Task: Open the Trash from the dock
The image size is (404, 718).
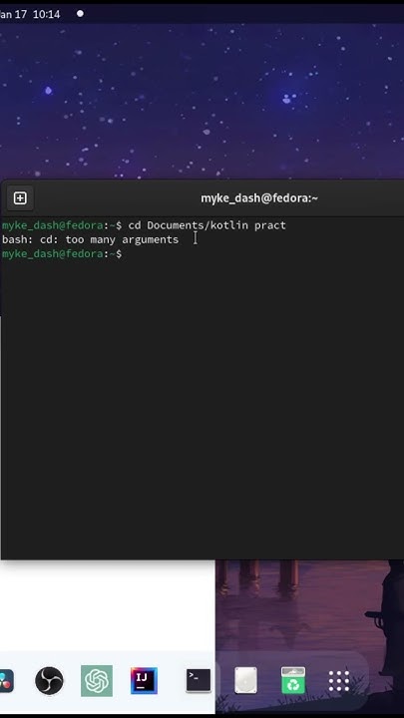Action: [293, 680]
